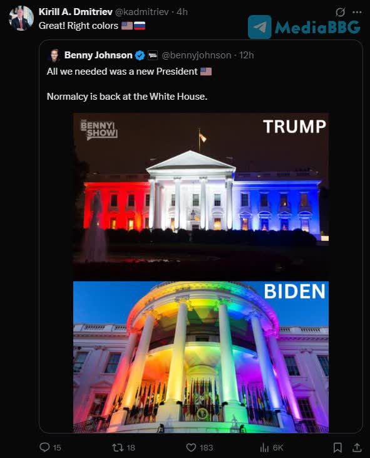Open the @bennyjohnson handle link
370x458 pixels.
click(196, 55)
